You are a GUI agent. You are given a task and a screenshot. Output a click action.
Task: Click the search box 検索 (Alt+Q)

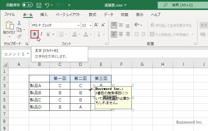(183, 5)
